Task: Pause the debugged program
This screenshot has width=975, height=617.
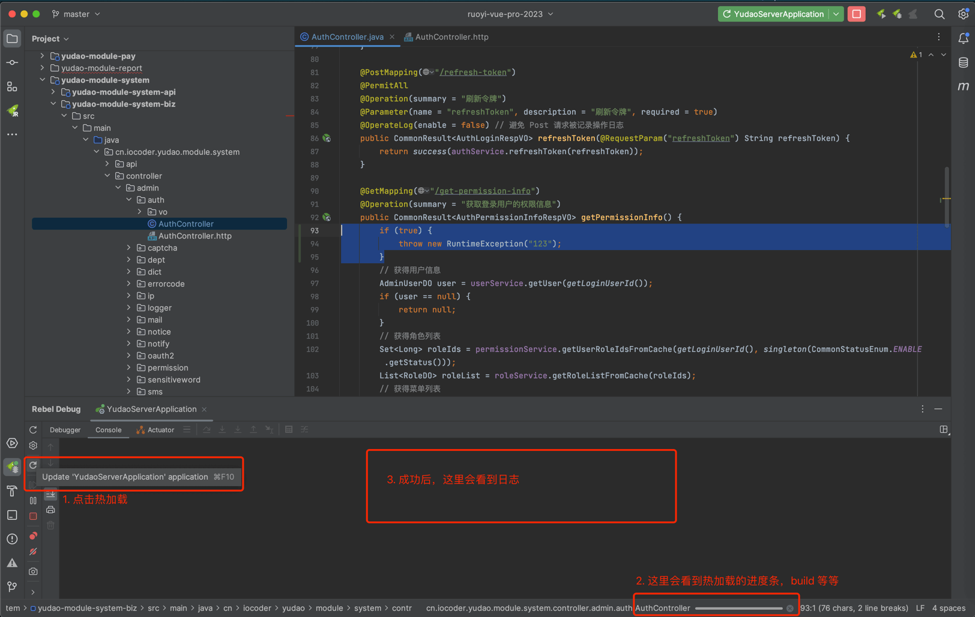Action: pyautogui.click(x=33, y=500)
